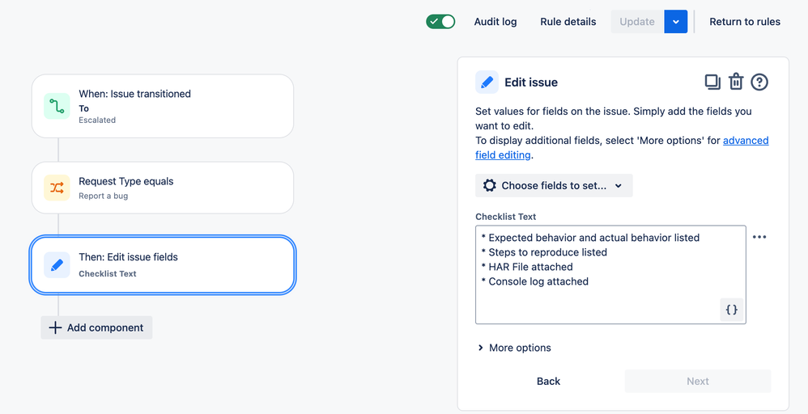This screenshot has height=414, width=808.
Task: Open Choose fields to set dropdown
Action: [554, 185]
